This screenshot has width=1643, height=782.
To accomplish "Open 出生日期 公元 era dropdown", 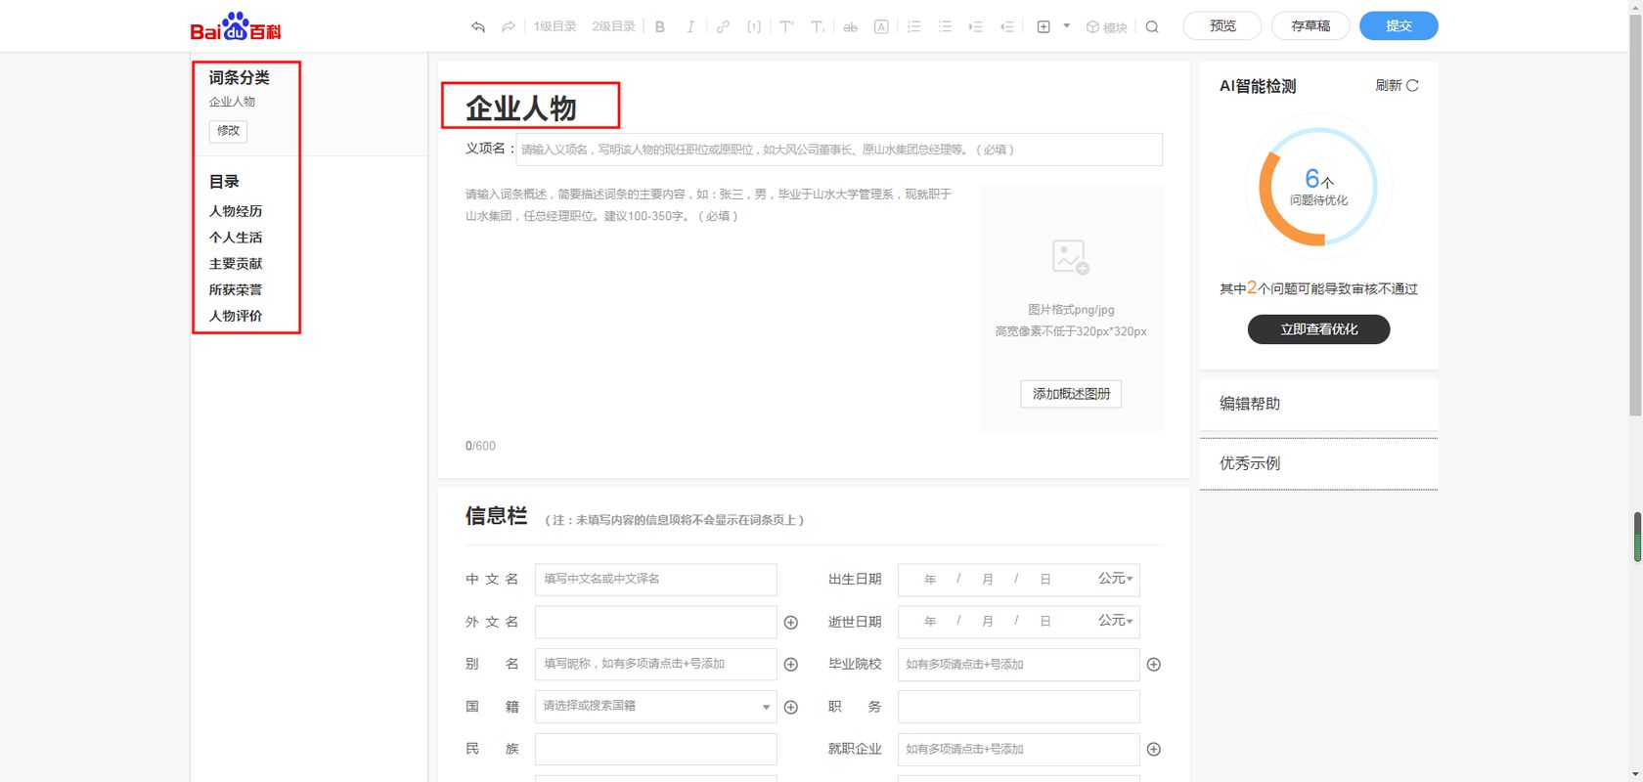I will [x=1115, y=579].
